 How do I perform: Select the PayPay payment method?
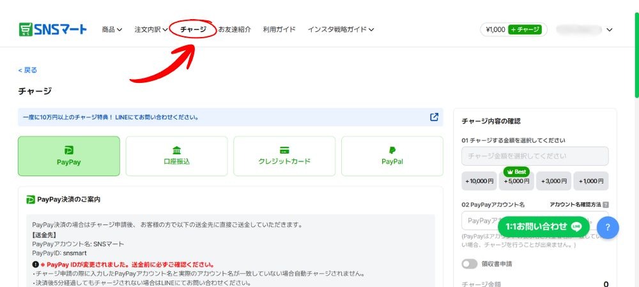(69, 156)
